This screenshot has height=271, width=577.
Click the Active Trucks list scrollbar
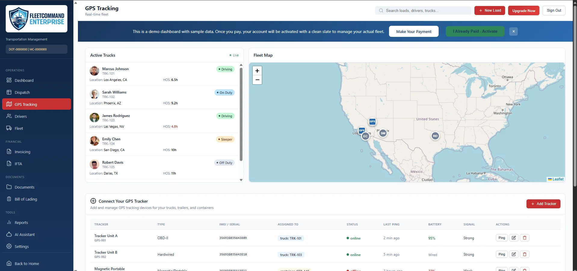point(241,114)
